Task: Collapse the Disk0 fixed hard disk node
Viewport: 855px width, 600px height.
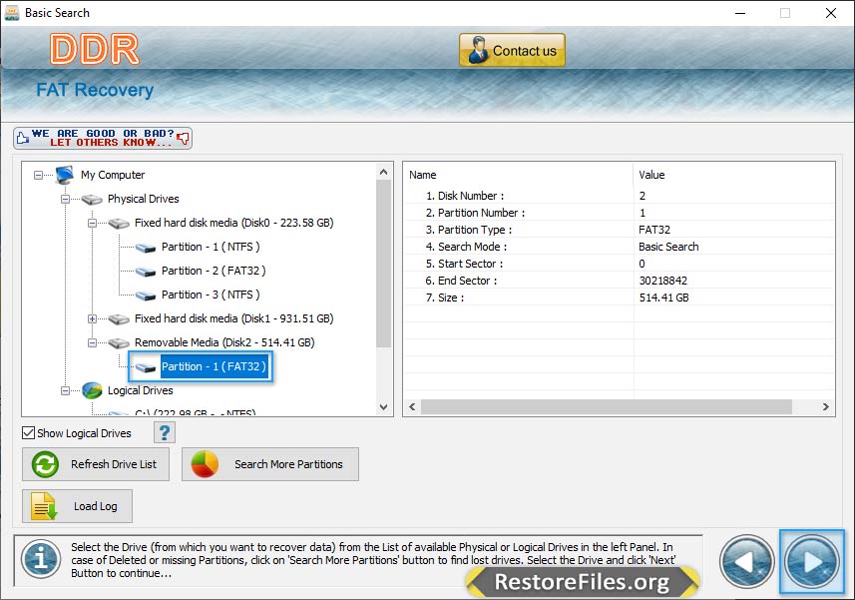Action: click(92, 223)
